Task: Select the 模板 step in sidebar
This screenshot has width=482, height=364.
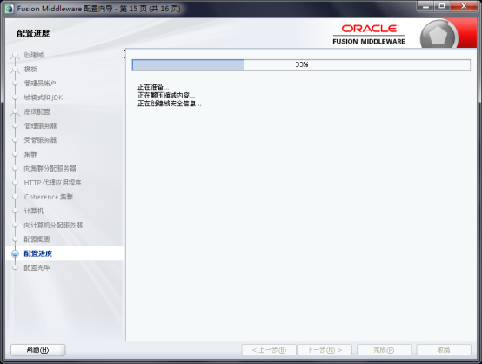Action: pyautogui.click(x=30, y=70)
